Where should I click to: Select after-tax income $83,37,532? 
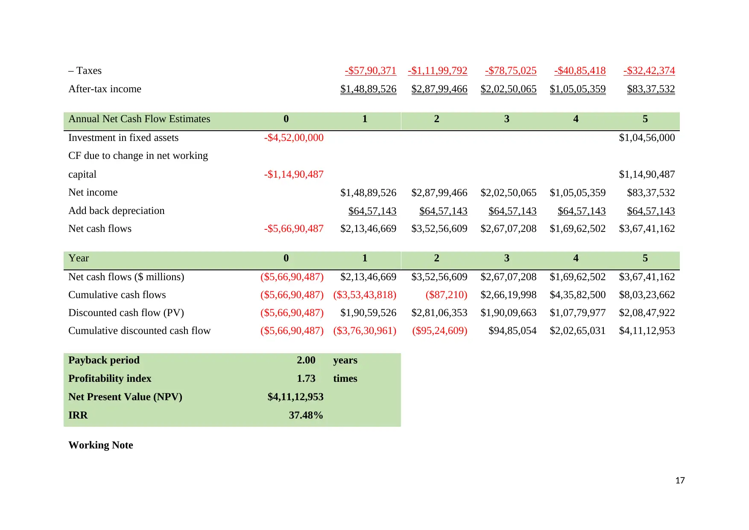pyautogui.click(x=651, y=89)
